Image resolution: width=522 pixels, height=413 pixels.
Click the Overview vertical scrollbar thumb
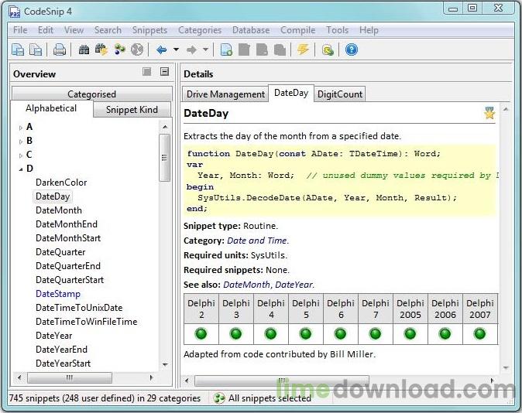tap(164, 158)
